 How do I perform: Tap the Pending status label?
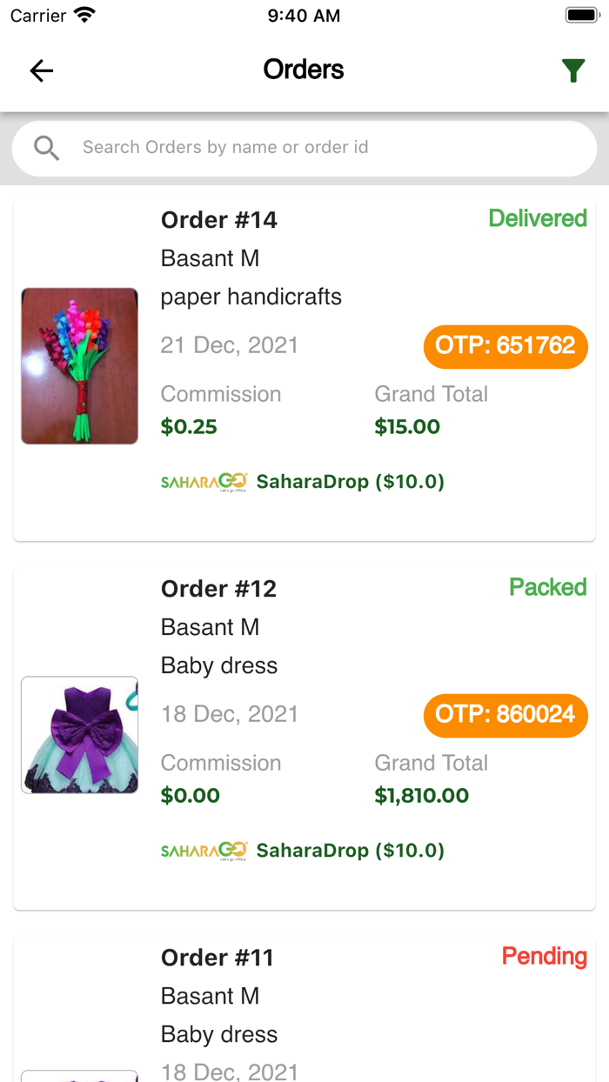click(545, 956)
